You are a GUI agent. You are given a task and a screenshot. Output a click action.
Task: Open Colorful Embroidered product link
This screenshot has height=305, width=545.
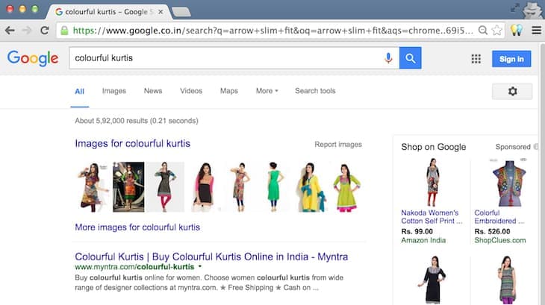pyautogui.click(x=499, y=217)
